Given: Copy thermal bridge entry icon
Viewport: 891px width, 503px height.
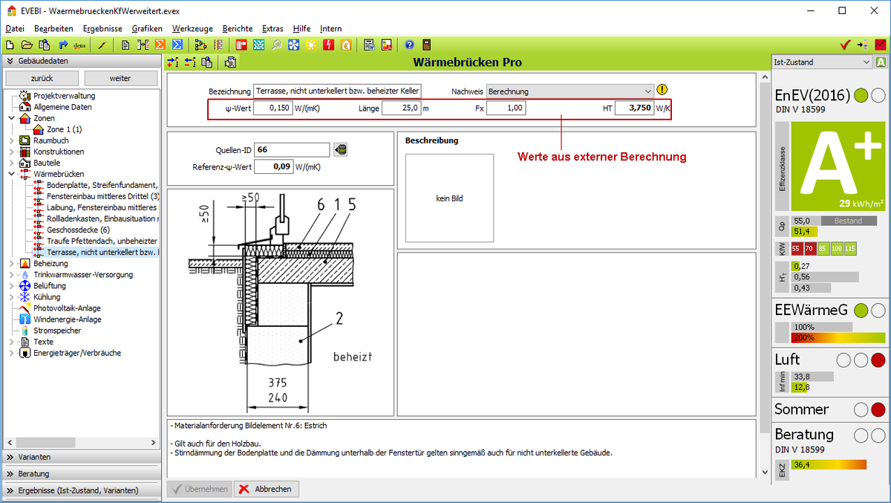Looking at the screenshot, I should click(207, 62).
